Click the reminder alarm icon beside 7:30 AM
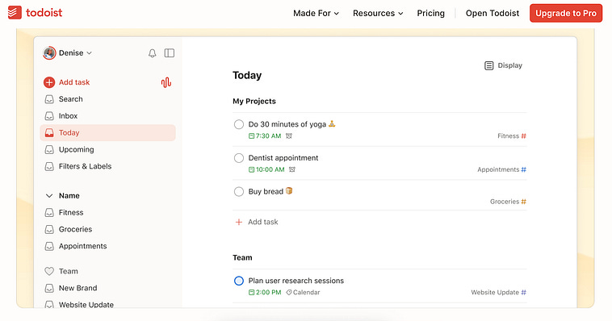 (x=289, y=136)
